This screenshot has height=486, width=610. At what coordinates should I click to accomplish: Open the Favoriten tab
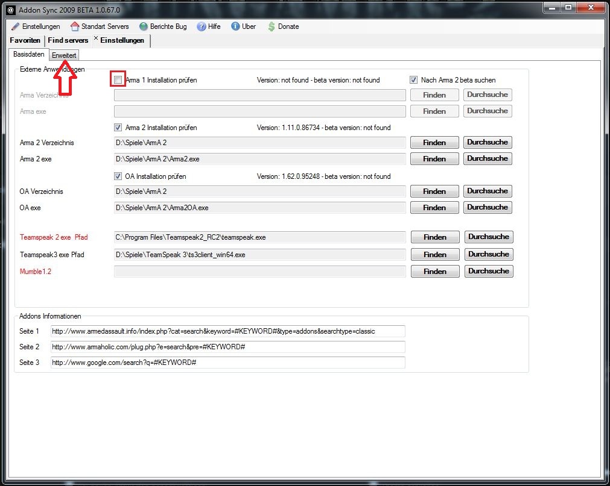(25, 40)
